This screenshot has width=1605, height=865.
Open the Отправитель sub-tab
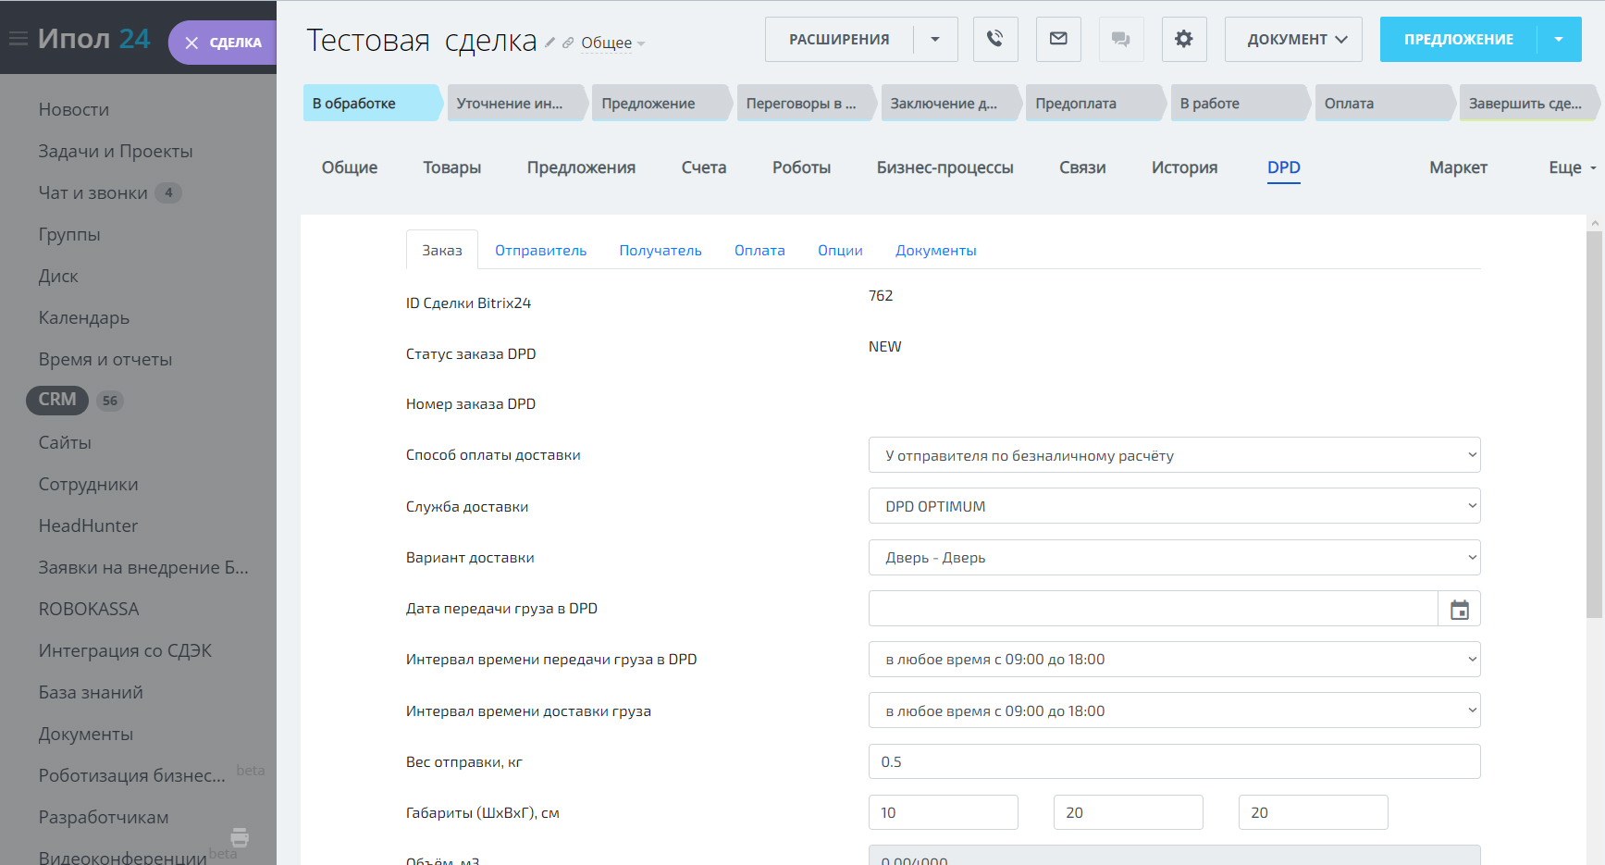[x=540, y=250]
